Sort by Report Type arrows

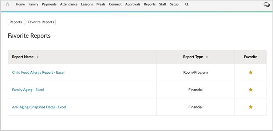(207, 57)
